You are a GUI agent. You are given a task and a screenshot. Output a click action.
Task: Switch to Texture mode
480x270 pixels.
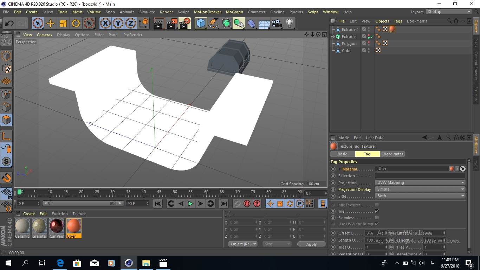coord(6,69)
